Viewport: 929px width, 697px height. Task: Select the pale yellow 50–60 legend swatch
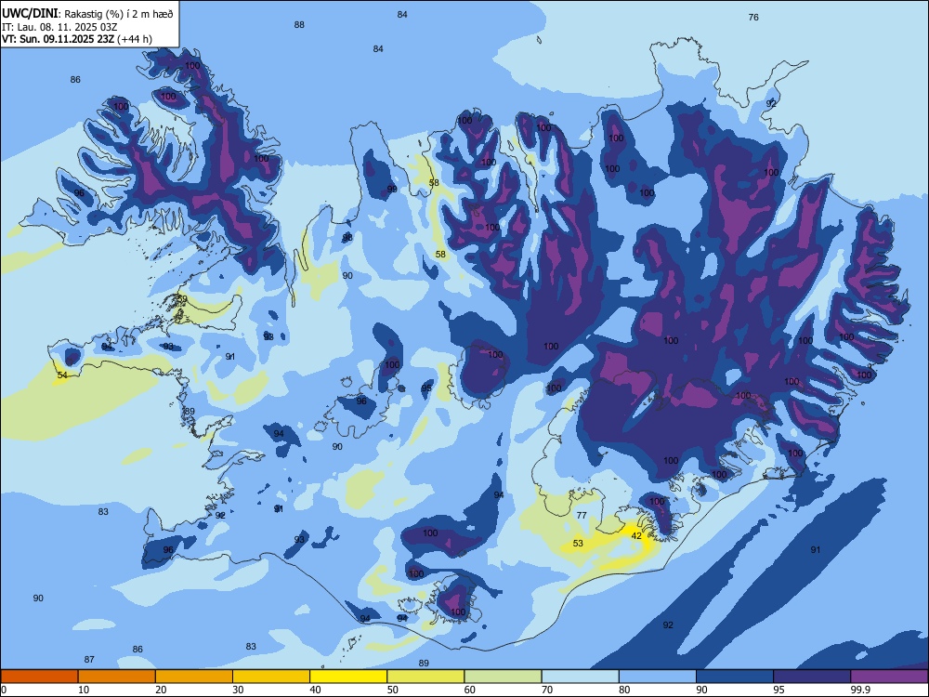coord(425,677)
